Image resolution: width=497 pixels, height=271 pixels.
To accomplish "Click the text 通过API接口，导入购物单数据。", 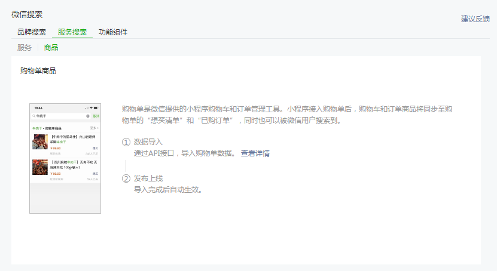I will (185, 153).
